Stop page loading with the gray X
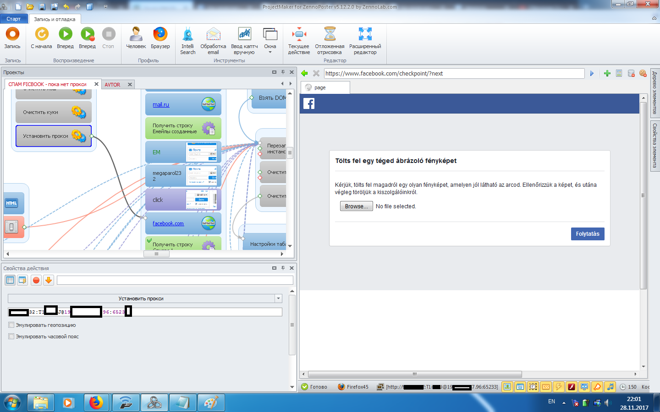Viewport: 660px width, 412px height. pos(316,73)
